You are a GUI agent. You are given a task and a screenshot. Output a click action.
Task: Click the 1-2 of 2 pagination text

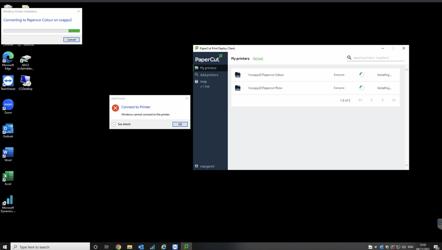coord(345,100)
